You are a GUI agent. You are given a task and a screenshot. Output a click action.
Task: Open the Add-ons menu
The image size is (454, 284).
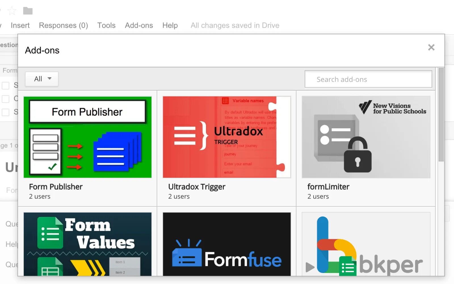coord(139,25)
